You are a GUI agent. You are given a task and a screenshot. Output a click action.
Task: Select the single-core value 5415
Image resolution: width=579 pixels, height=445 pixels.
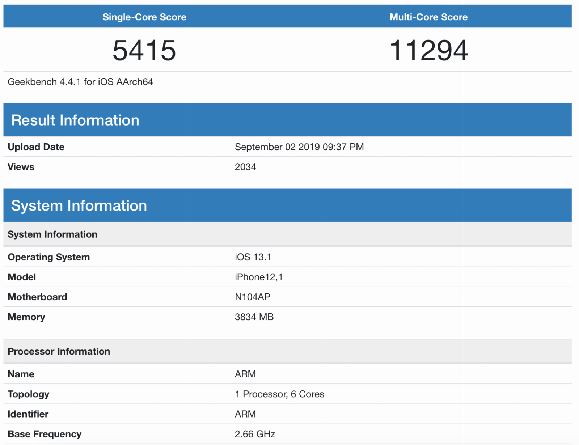[x=144, y=50]
